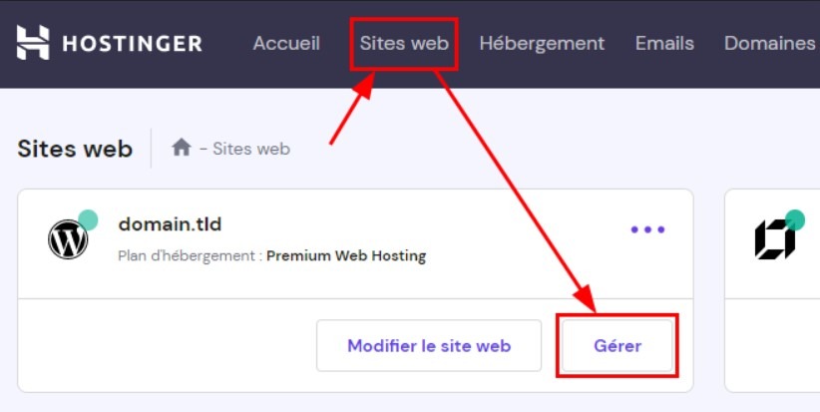Open the Hébergement menu item
The image size is (820, 412).
[542, 43]
